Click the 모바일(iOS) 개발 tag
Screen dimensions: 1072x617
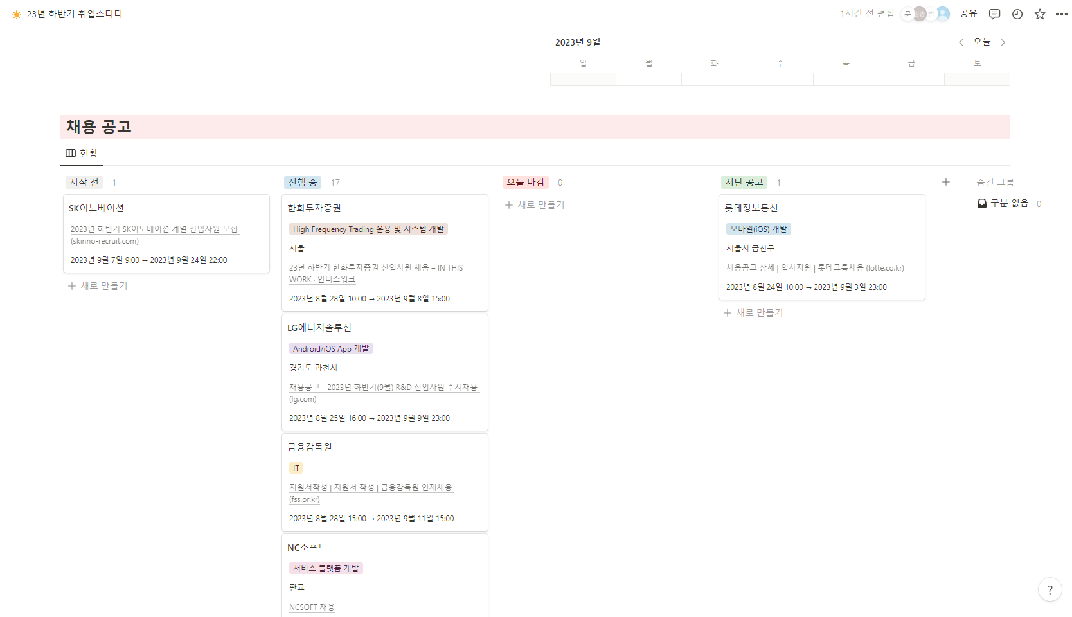click(758, 229)
